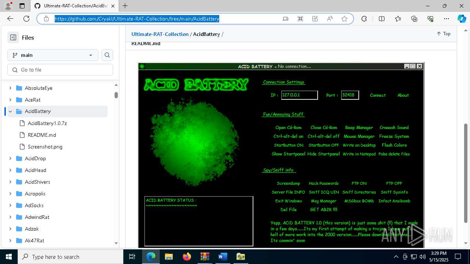Expand the AcidShivers folder
470x264 pixels.
[10, 182]
